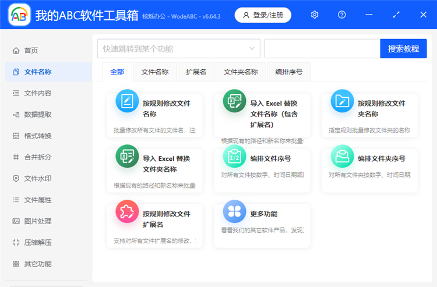
Task: Click the 搜索教程 button
Action: [403, 49]
